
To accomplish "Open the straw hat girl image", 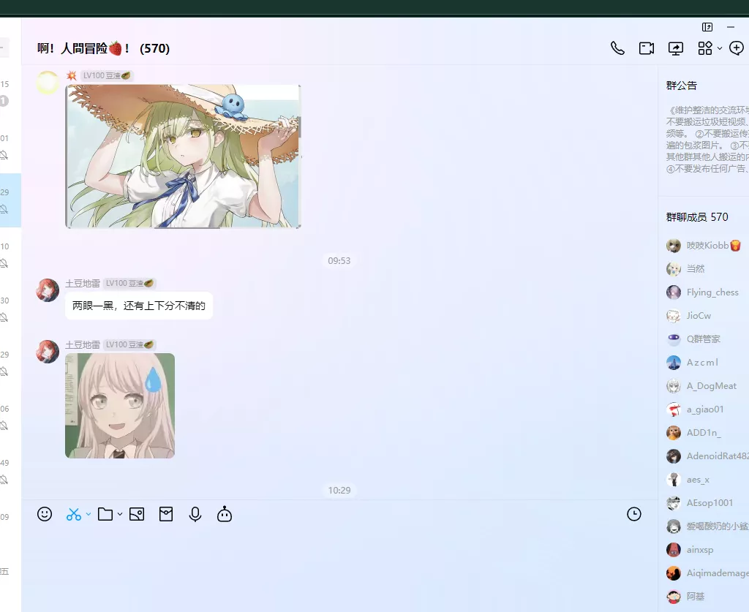I will 183,156.
